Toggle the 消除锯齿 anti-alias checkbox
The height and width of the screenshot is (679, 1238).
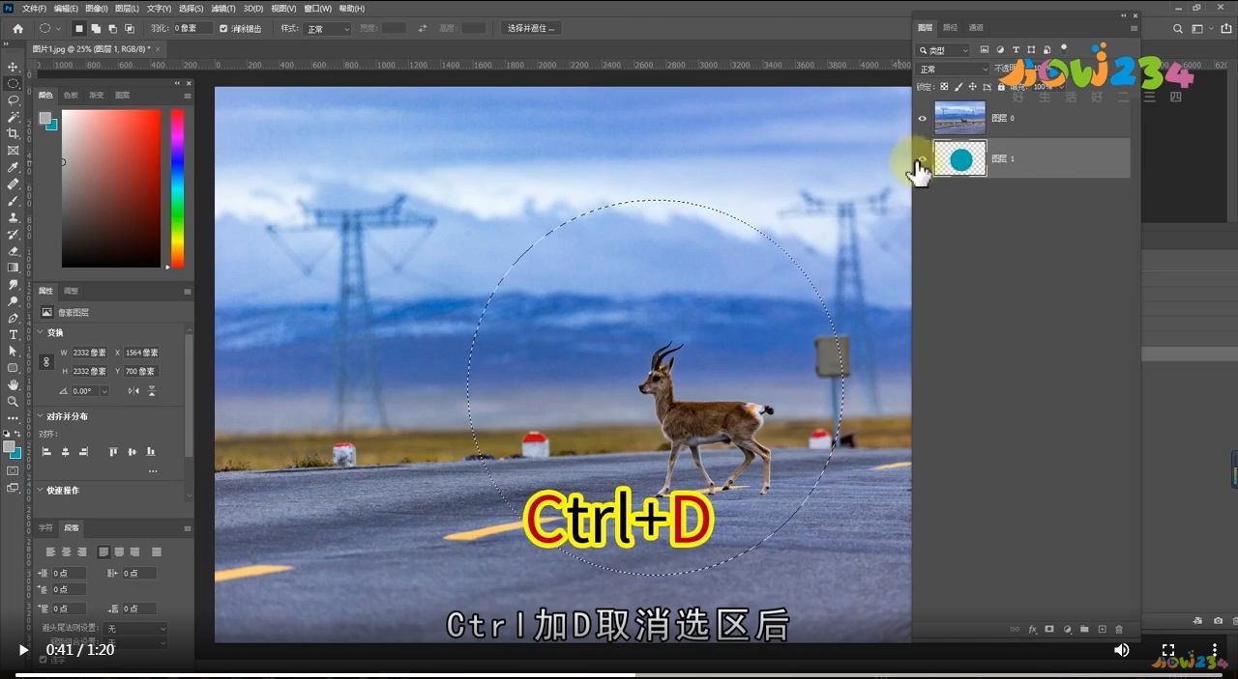pyautogui.click(x=224, y=29)
